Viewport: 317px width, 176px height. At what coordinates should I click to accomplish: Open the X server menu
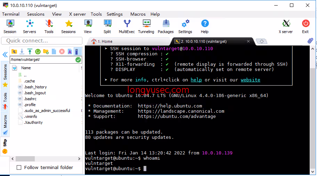[78, 14]
